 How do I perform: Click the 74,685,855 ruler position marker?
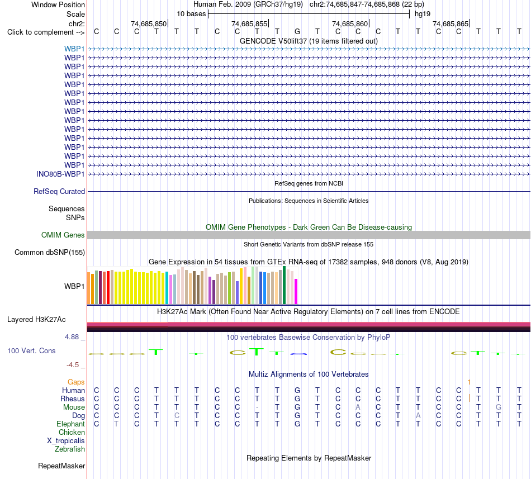click(x=249, y=23)
